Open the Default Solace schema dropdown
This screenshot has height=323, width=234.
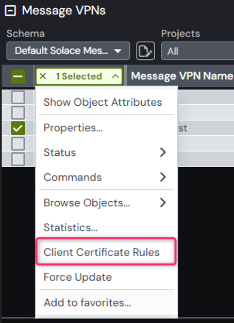tap(68, 51)
